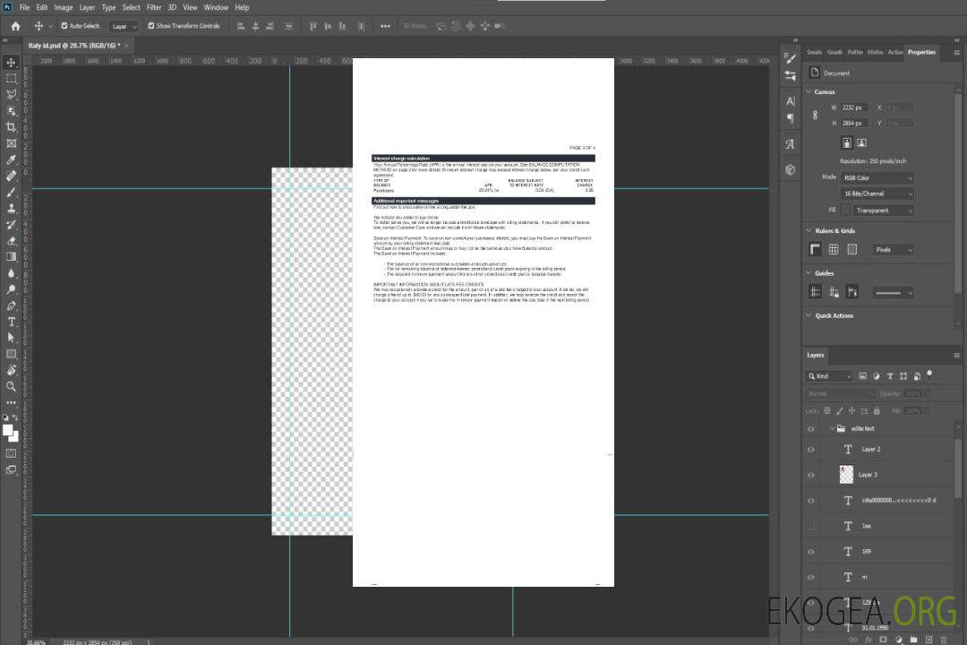The width and height of the screenshot is (967, 645).
Task: Select the Eraser tool
Action: point(11,241)
